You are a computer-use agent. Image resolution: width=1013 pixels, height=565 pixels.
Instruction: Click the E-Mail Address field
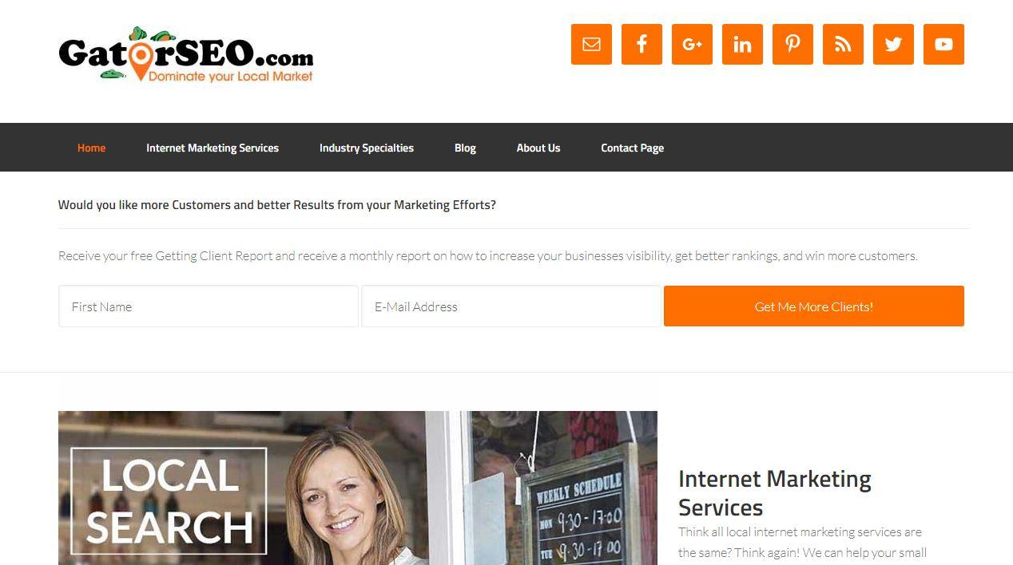pyautogui.click(x=511, y=306)
